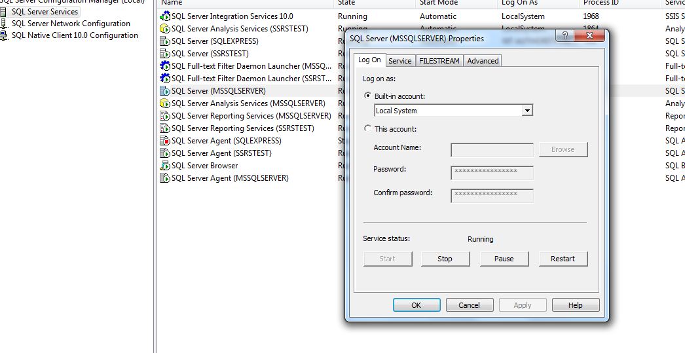This screenshot has height=353, width=685.
Task: Click the Pause service button
Action: [504, 259]
